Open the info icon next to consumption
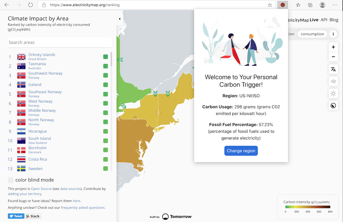343x222 pixels. 333,34
